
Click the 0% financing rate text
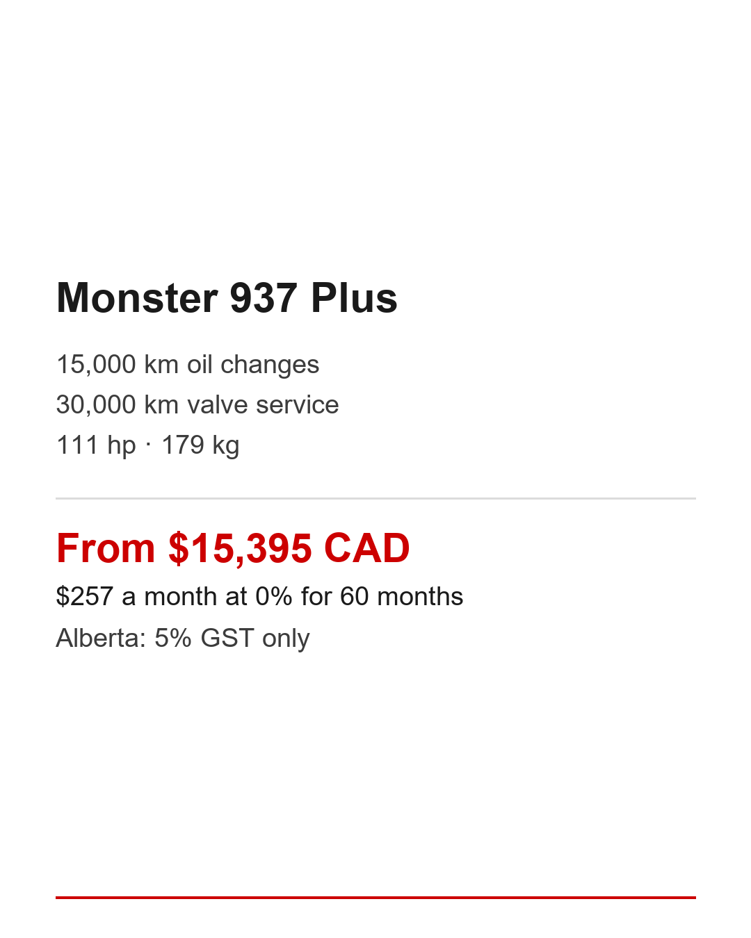coord(274,597)
